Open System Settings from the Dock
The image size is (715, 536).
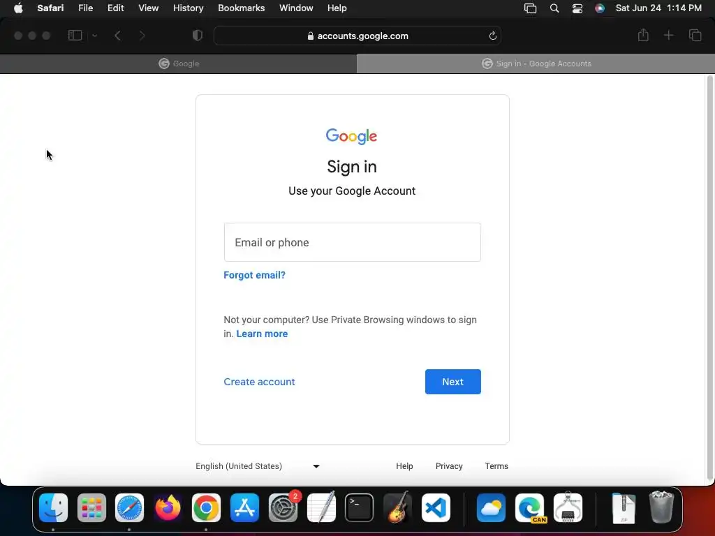point(283,508)
